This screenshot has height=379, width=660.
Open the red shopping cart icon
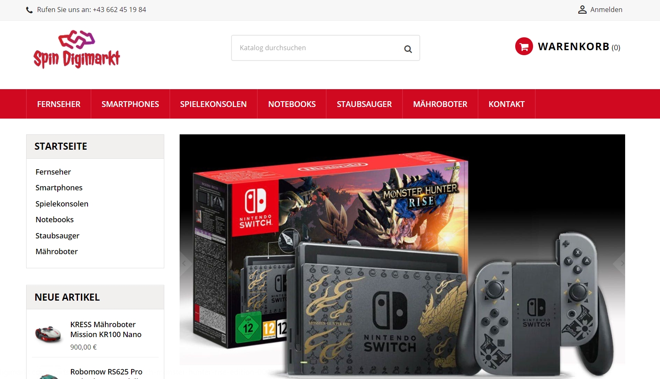(524, 46)
